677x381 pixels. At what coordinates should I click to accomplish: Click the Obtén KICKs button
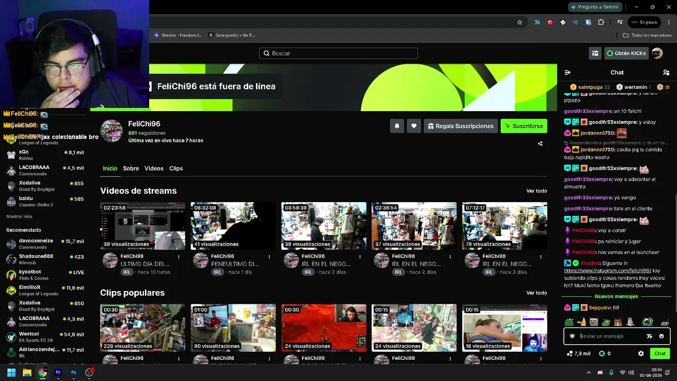(626, 53)
